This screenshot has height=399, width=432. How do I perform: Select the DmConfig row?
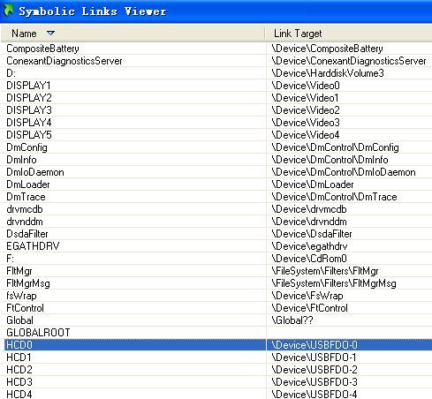click(216, 147)
